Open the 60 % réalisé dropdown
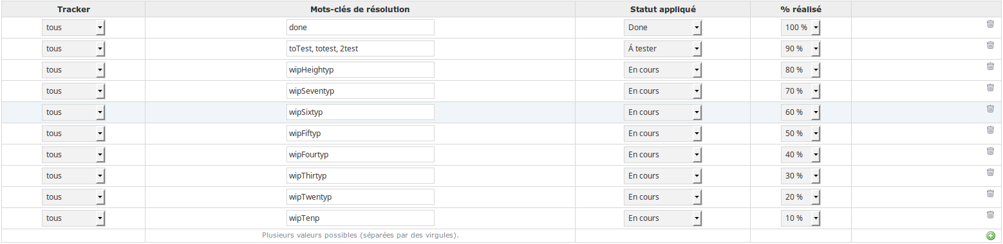Viewport: 1003px width, 244px height. pyautogui.click(x=801, y=112)
